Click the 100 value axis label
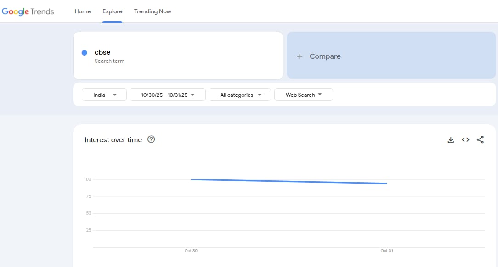The width and height of the screenshot is (498, 267). [87, 179]
